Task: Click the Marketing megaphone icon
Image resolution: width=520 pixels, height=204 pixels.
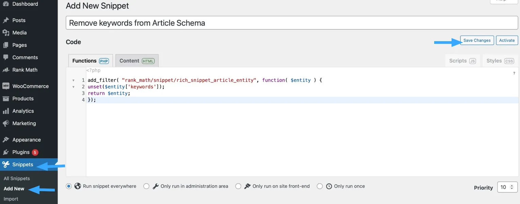Action: [6, 123]
